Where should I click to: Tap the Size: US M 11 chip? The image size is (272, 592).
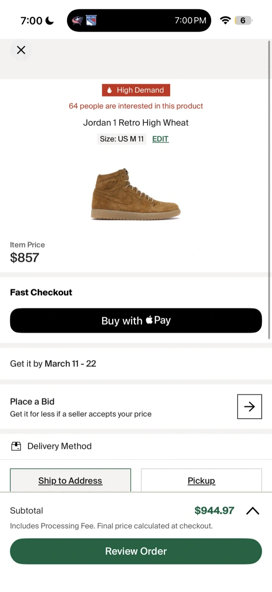[122, 139]
